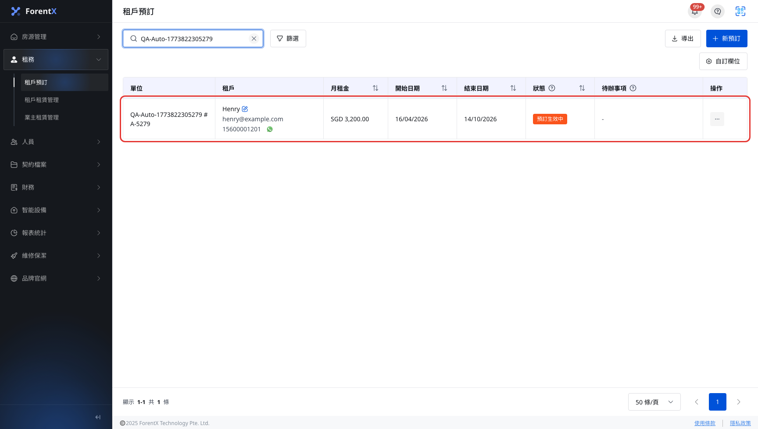758x429 pixels.
Task: Collapse the 租務 sidebar menu
Action: click(56, 60)
